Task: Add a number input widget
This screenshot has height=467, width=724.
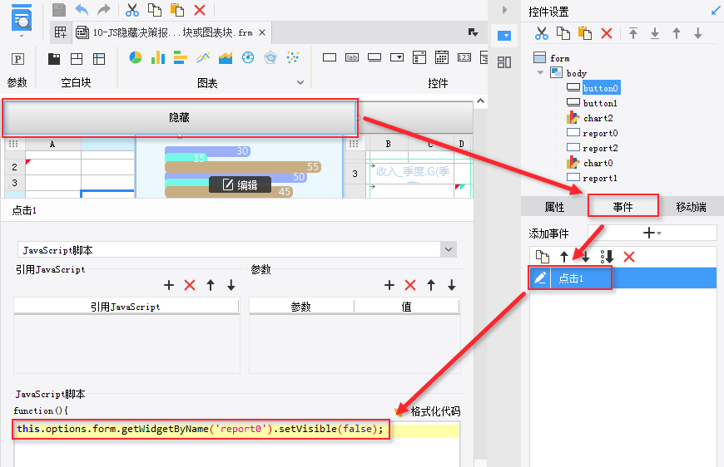Action: 464,57
